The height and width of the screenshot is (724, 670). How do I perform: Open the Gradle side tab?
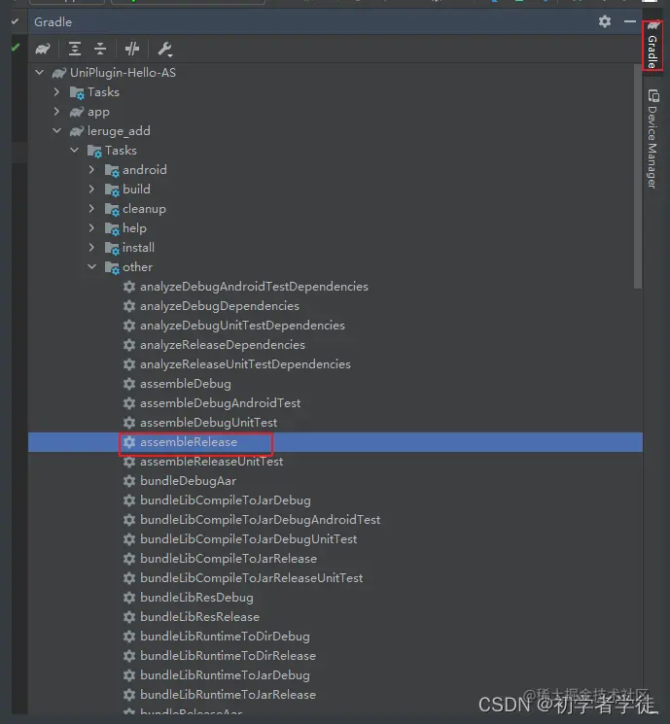point(652,46)
